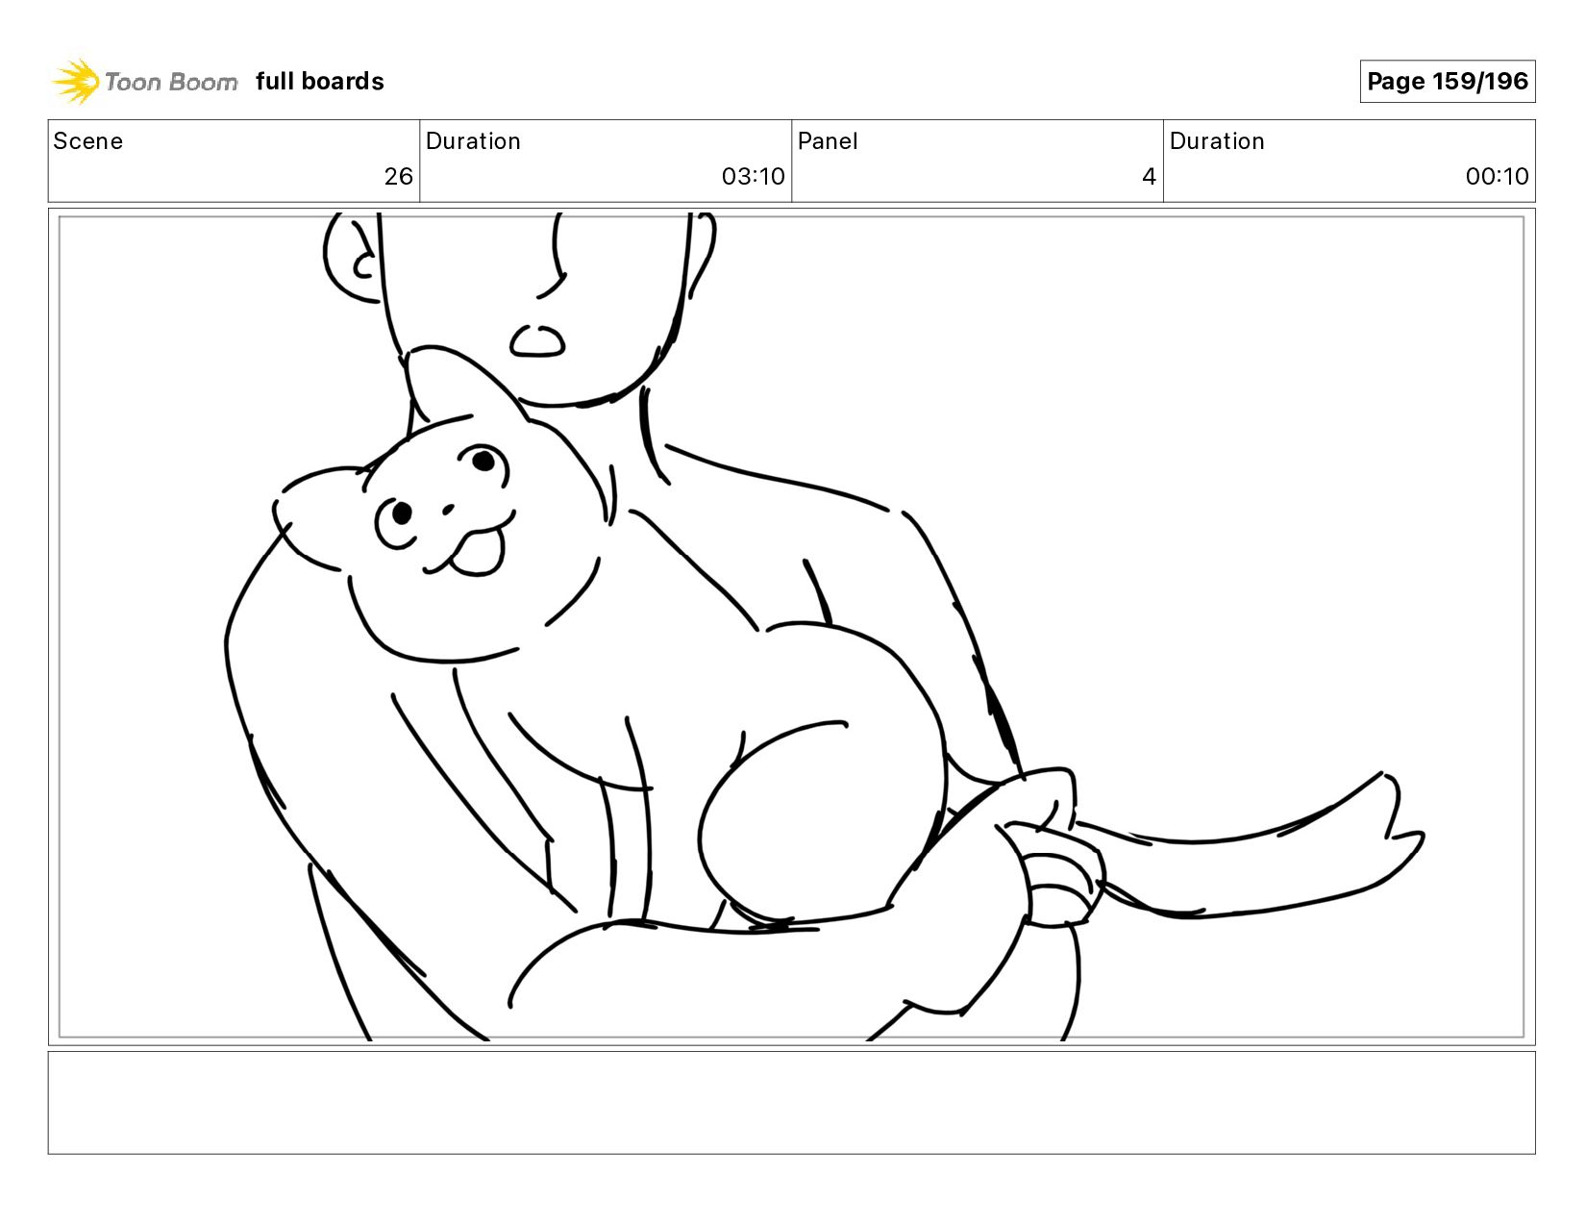Image resolution: width=1586 pixels, height=1226 pixels.
Task: Click the 'full boards' title text
Action: point(319,82)
